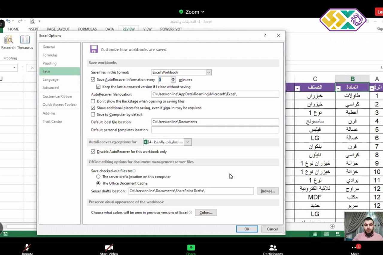Click the green Share screen icon
This screenshot has height=255, width=383.
pos(191,248)
